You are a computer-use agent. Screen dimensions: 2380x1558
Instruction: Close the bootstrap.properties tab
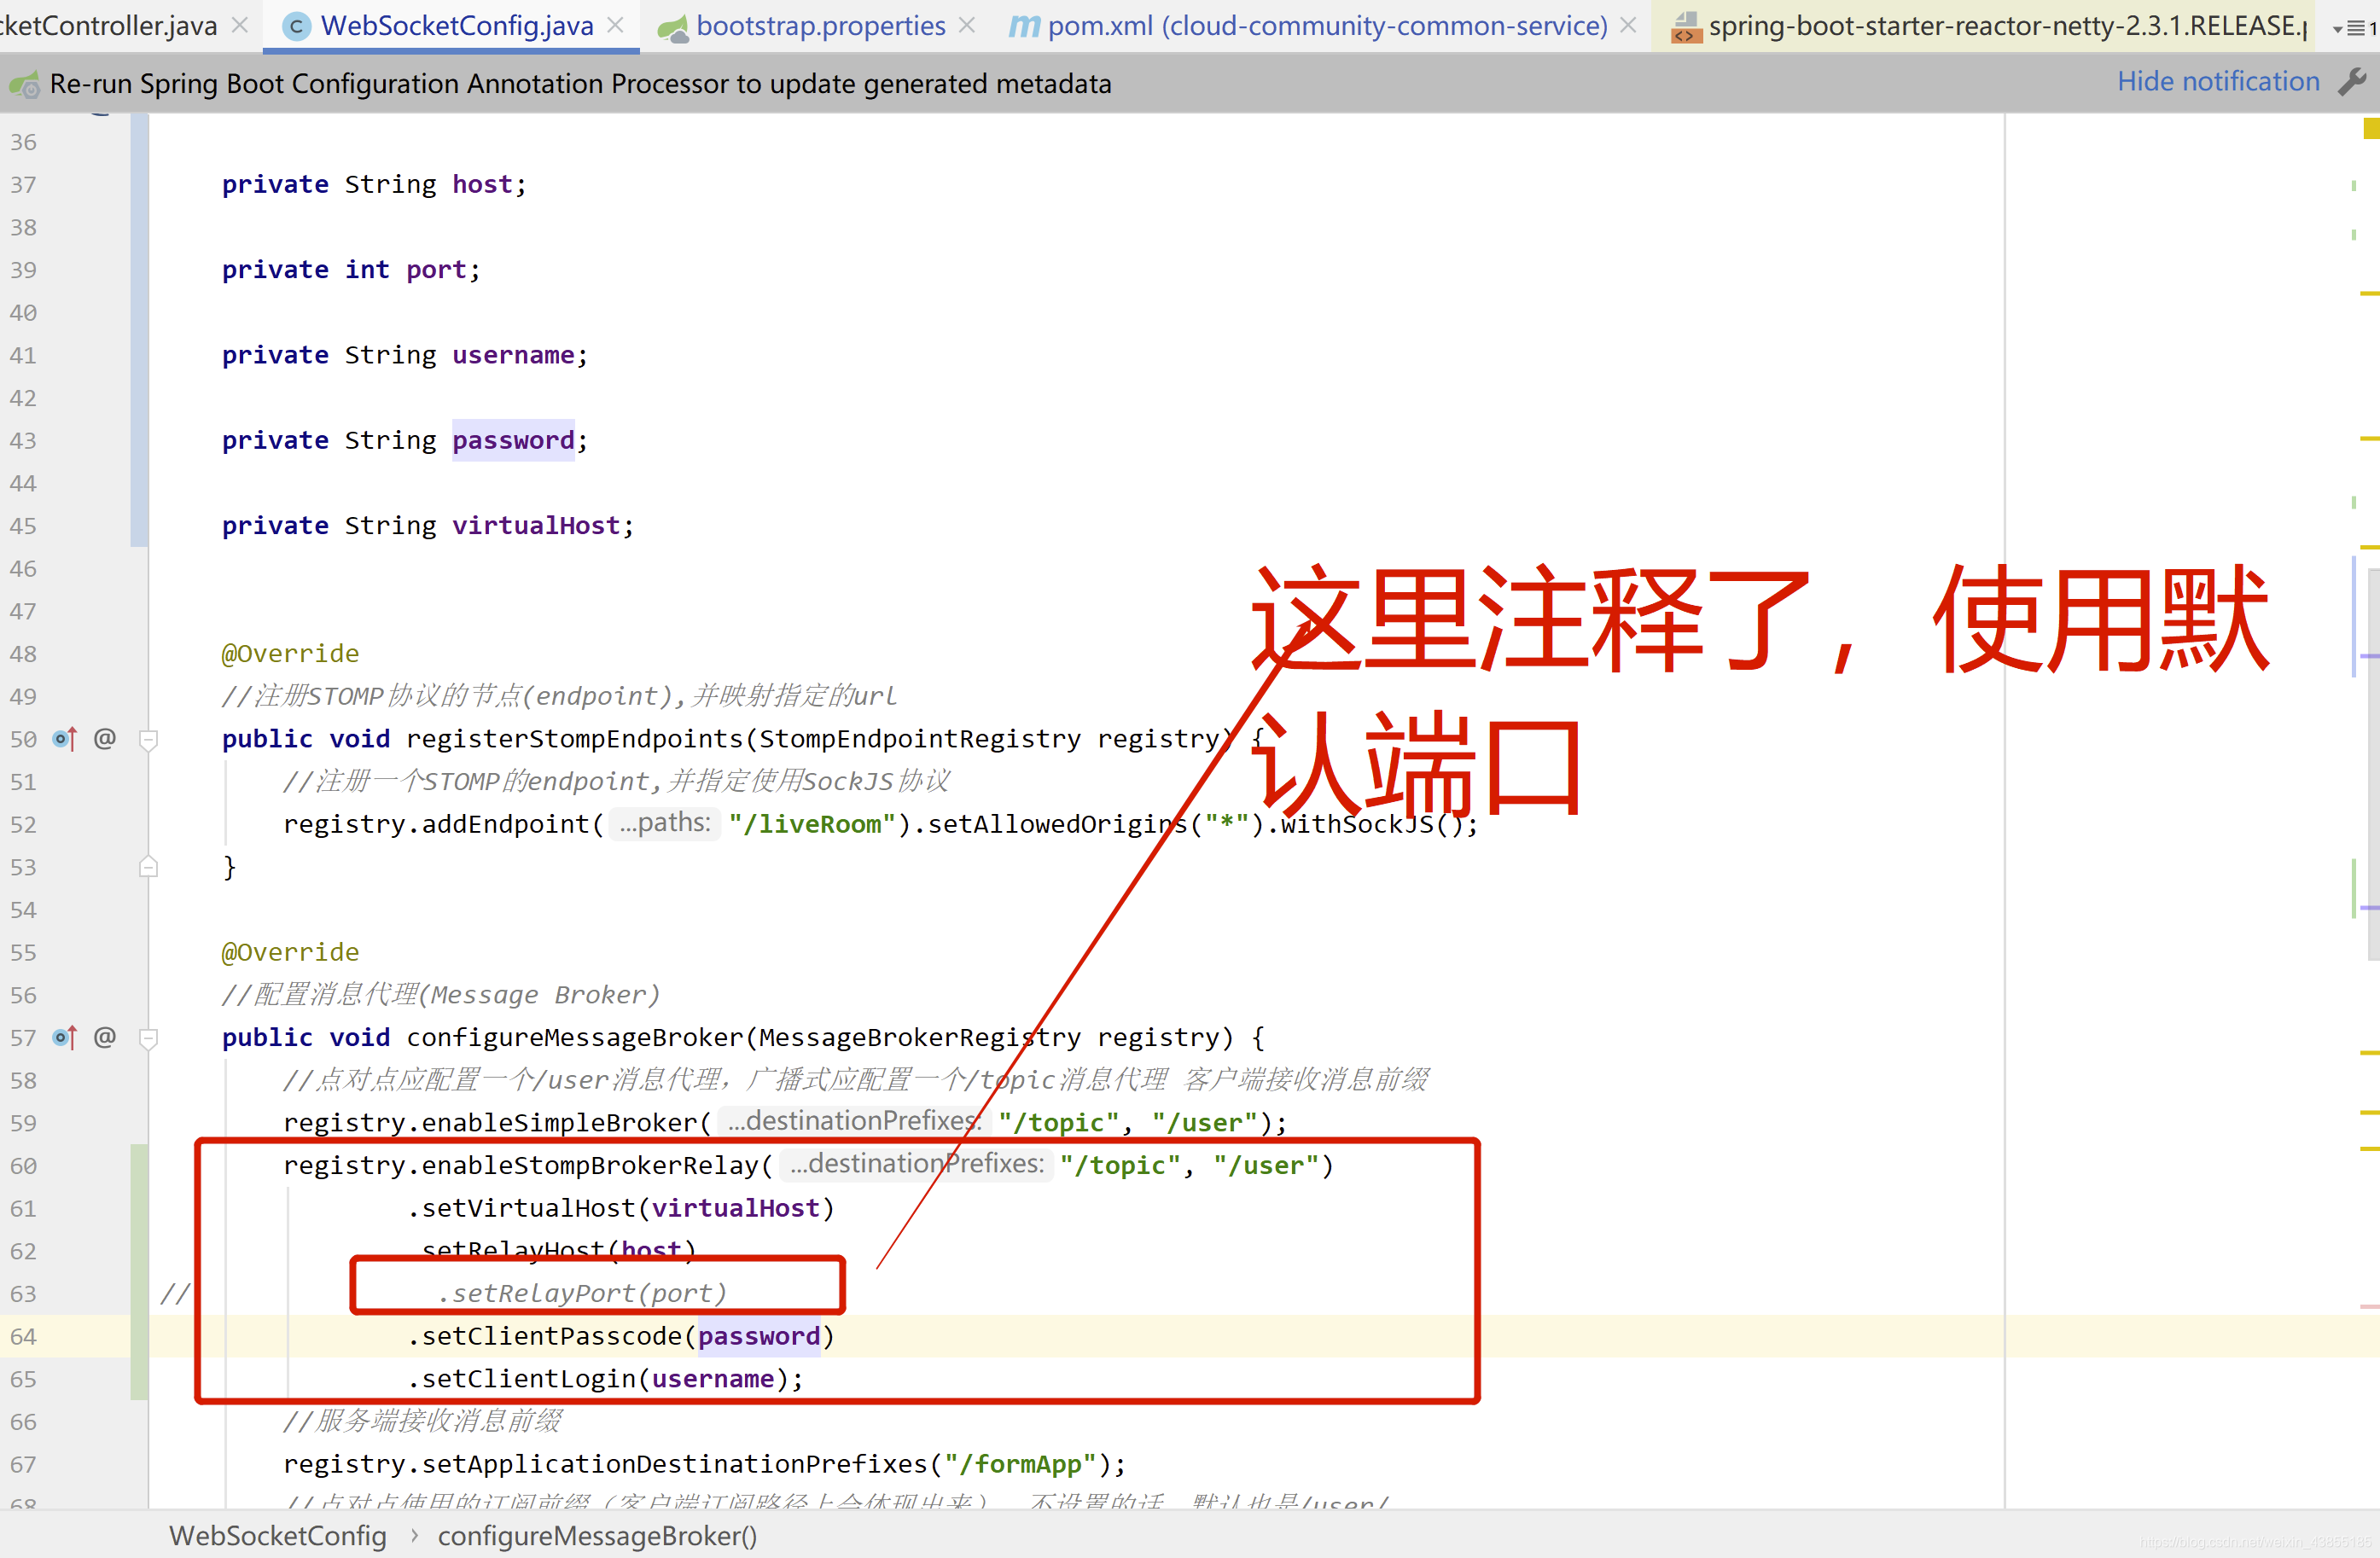click(x=966, y=25)
